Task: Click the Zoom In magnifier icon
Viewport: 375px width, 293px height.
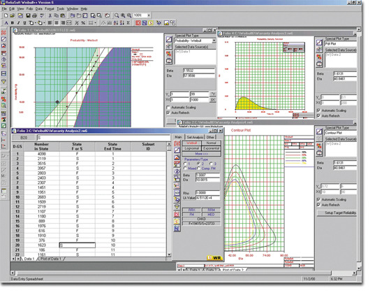Action: click(x=123, y=15)
